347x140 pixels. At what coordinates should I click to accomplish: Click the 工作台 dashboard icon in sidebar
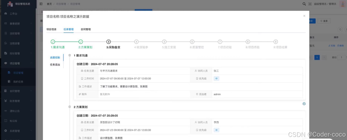coord(6,13)
